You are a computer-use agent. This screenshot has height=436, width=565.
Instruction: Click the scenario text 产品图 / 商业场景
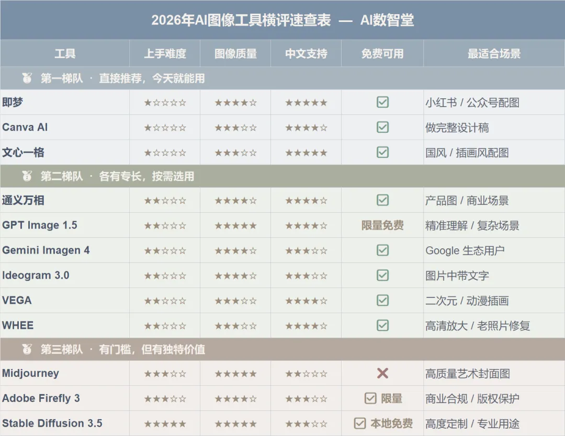pos(467,201)
